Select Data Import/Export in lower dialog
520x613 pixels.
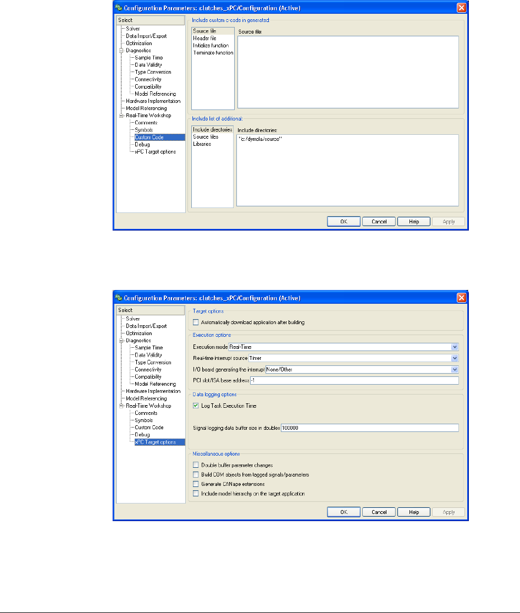tap(146, 326)
